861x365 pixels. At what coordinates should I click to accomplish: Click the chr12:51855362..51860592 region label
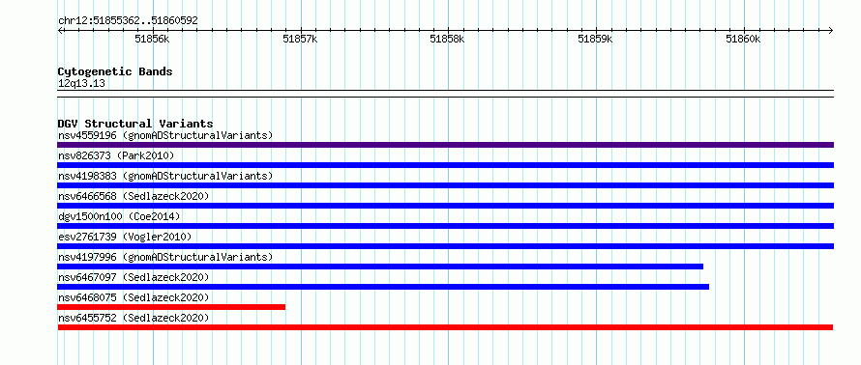tap(128, 21)
